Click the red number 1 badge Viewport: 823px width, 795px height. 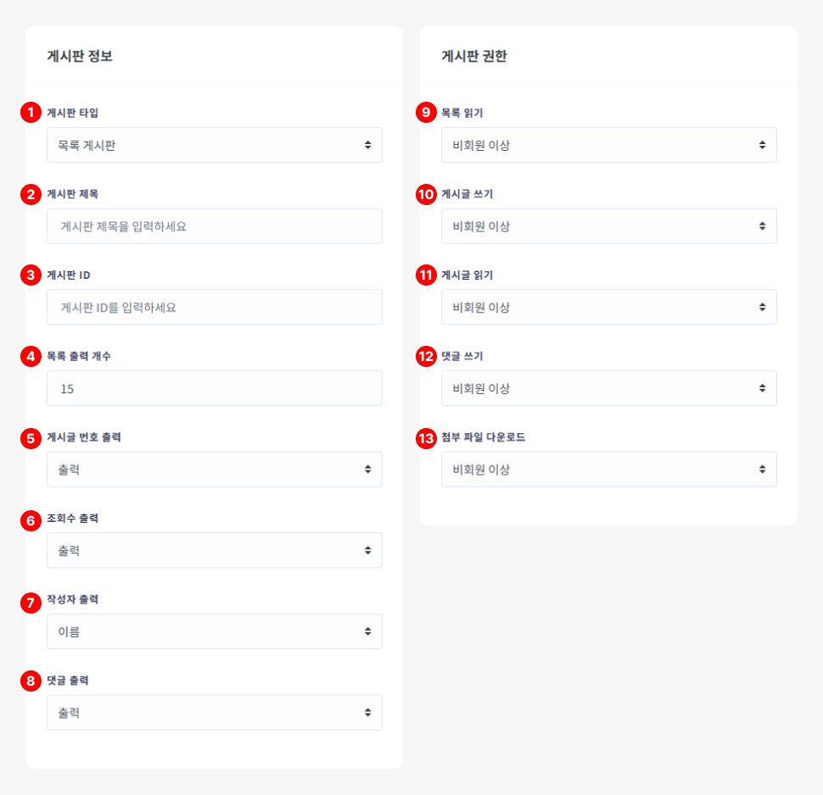coord(31,113)
